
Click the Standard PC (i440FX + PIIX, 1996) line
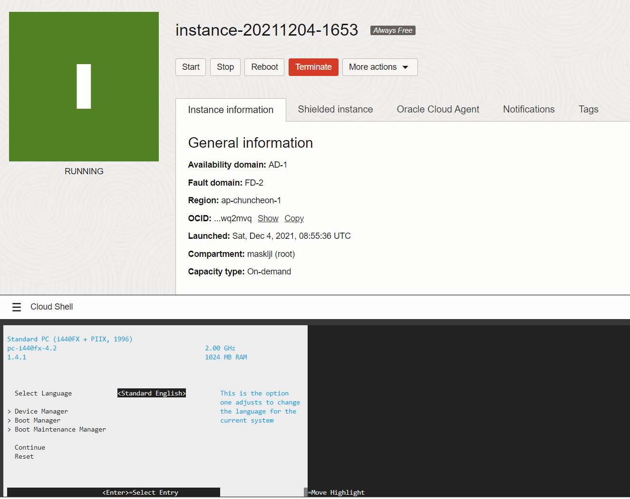(70, 339)
